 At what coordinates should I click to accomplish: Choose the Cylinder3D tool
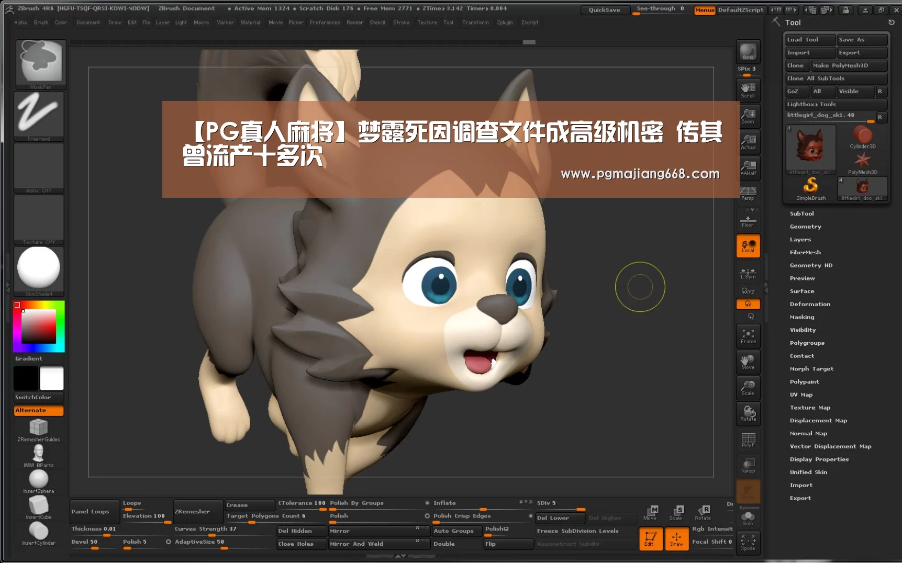(862, 137)
